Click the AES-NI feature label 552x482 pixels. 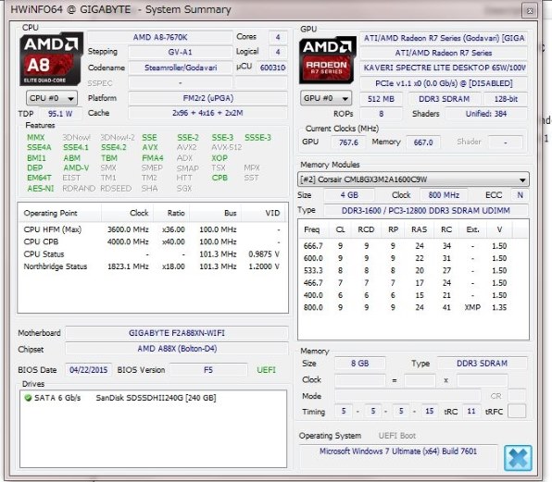point(41,189)
